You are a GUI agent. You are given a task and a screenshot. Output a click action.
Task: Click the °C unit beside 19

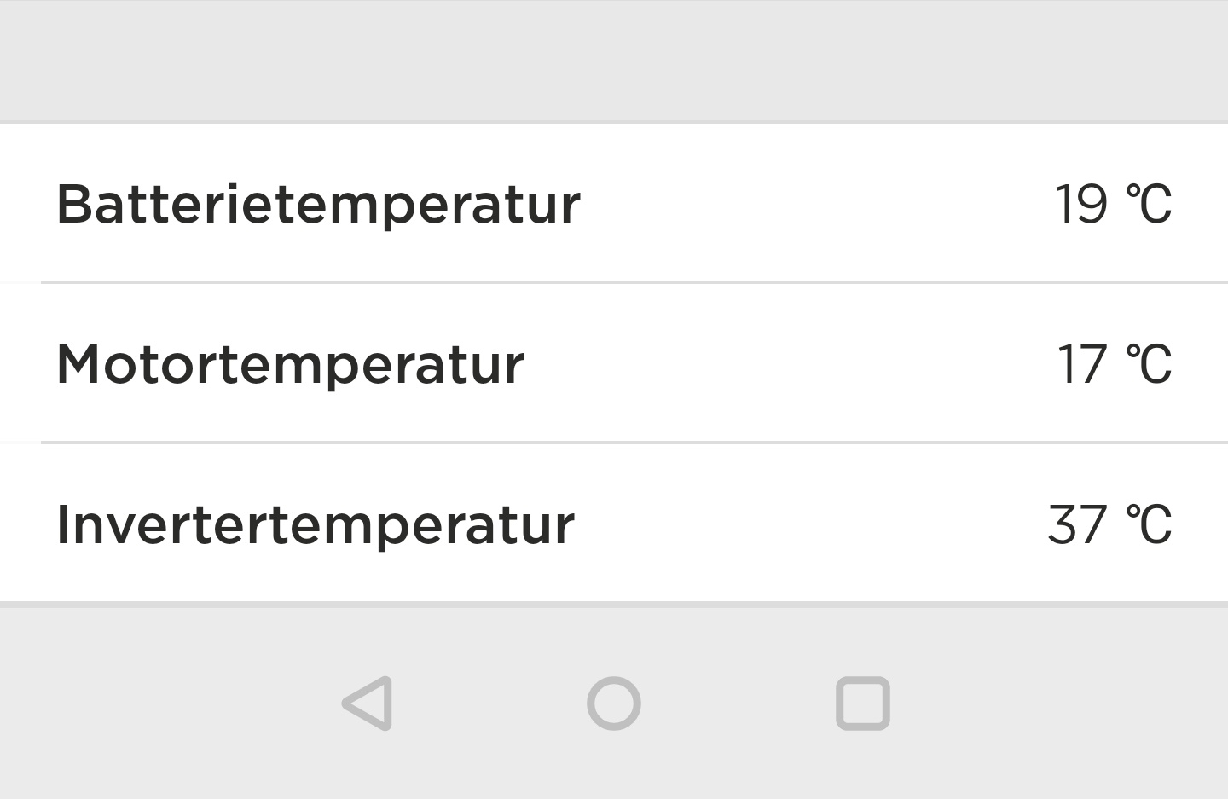click(x=1149, y=205)
